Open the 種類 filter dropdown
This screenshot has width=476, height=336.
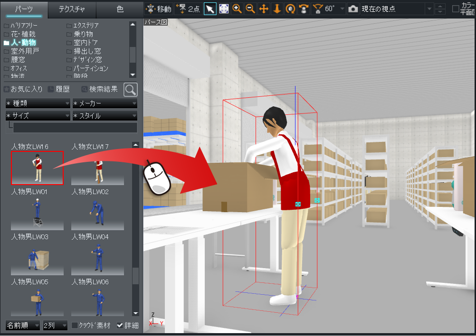point(38,103)
